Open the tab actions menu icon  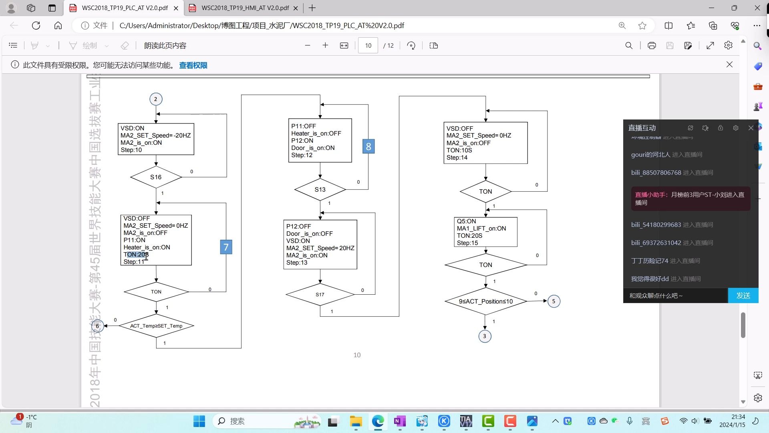click(x=52, y=8)
